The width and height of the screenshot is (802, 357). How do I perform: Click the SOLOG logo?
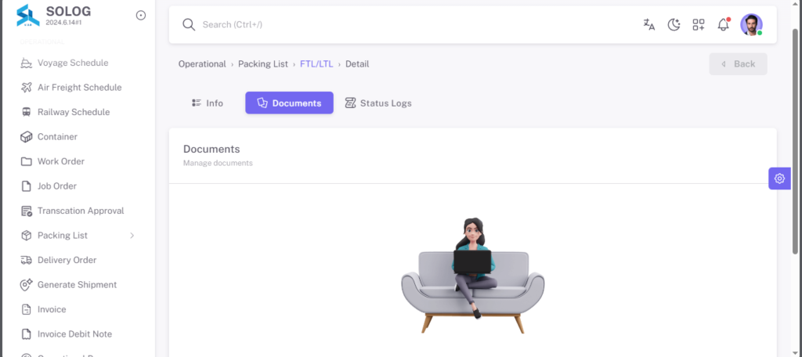pos(28,16)
